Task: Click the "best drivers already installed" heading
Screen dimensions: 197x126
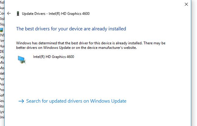Action: (71, 29)
